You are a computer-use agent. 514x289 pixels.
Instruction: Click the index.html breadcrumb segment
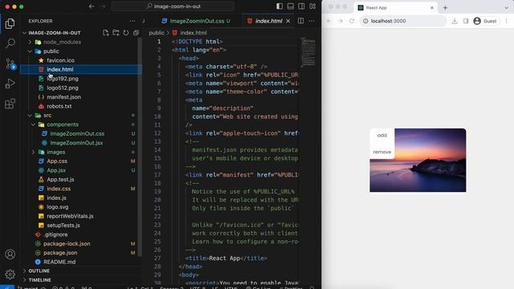coord(194,33)
